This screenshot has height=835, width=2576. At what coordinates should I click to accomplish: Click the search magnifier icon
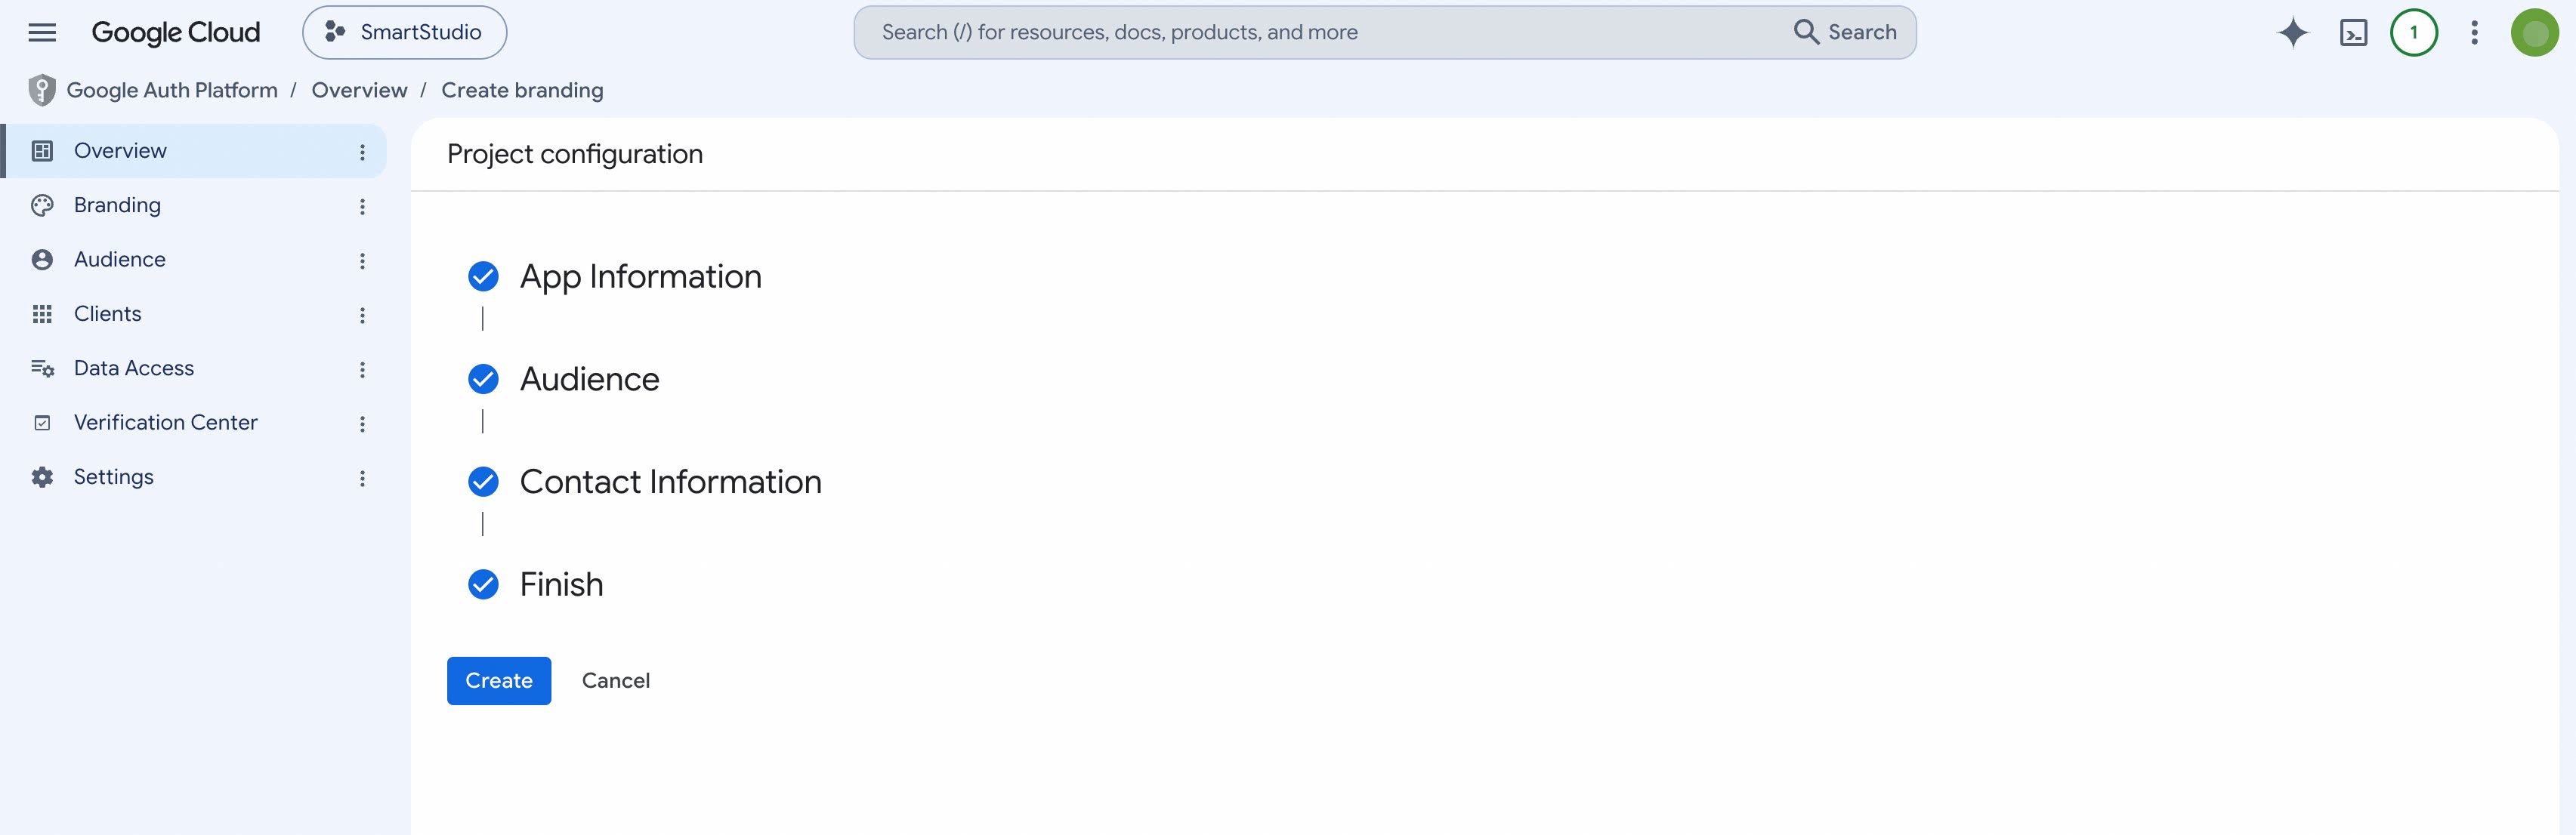1806,32
